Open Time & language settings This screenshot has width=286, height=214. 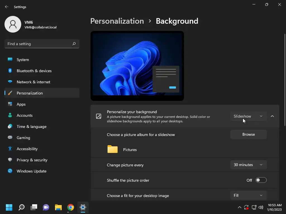tap(42, 127)
